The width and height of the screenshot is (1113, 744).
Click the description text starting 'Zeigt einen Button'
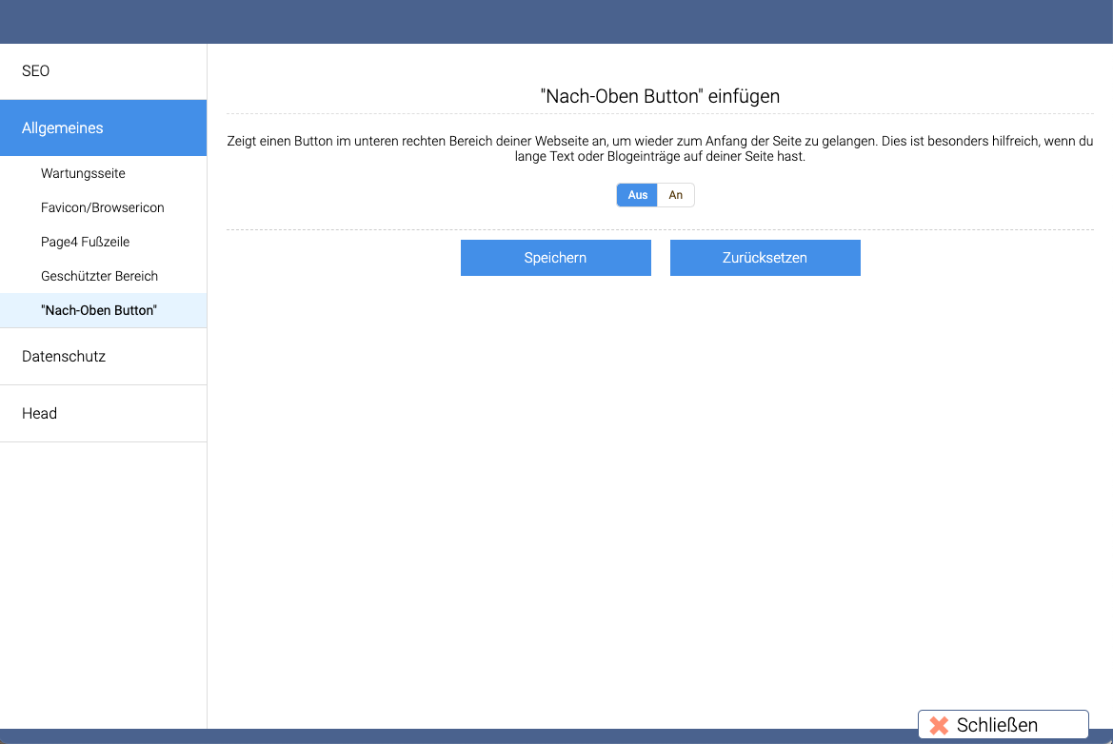(x=660, y=148)
